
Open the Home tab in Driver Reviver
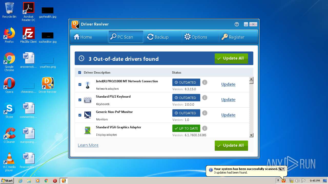(x=89, y=37)
